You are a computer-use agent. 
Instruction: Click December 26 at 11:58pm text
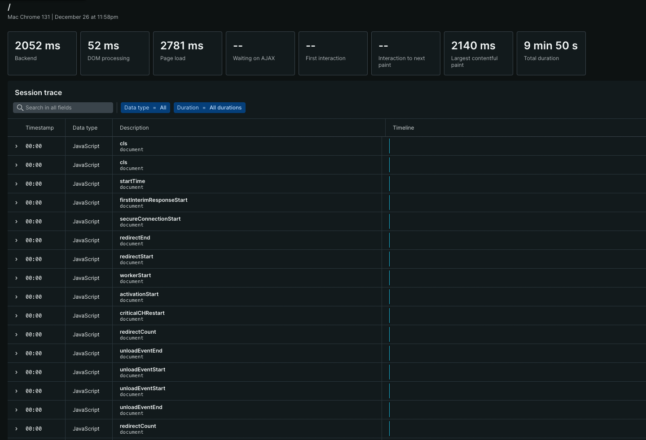click(x=87, y=17)
